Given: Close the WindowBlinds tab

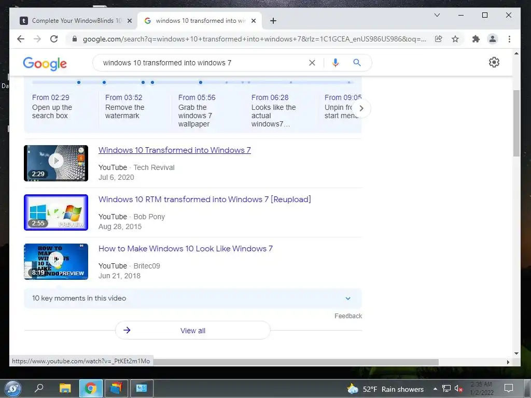Looking at the screenshot, I should tap(129, 21).
